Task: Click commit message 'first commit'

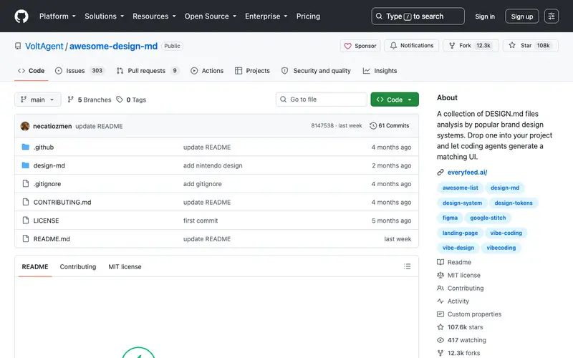Action: 201,221
